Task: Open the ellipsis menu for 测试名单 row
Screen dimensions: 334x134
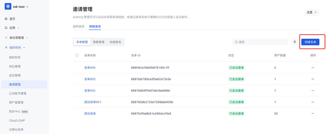Action: click(313, 113)
